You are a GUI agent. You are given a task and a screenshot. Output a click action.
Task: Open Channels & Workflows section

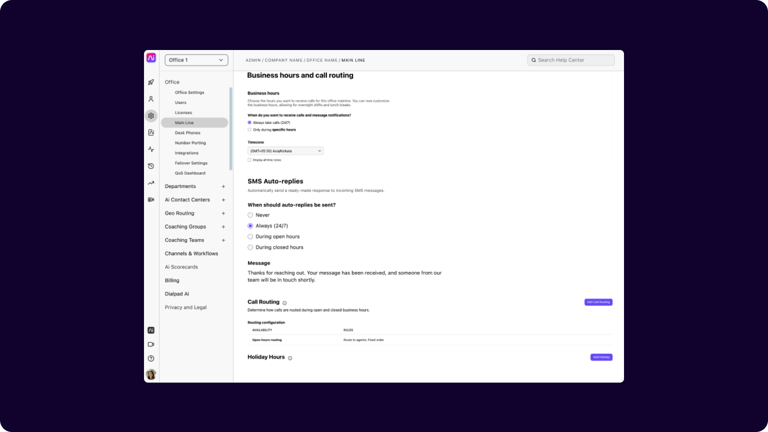point(191,253)
